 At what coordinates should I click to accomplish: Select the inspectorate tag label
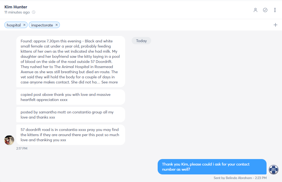[42, 25]
